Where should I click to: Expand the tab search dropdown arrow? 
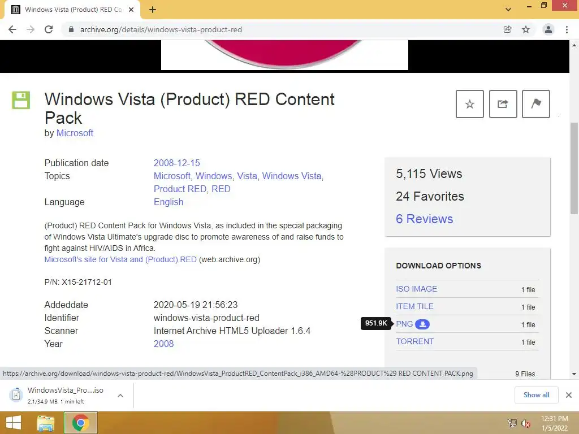coord(508,10)
